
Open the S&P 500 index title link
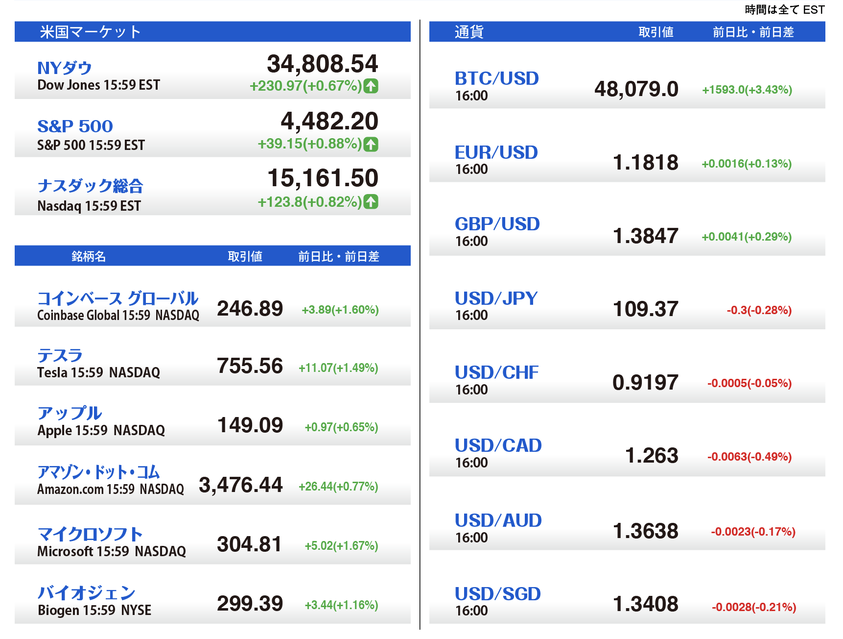click(75, 126)
